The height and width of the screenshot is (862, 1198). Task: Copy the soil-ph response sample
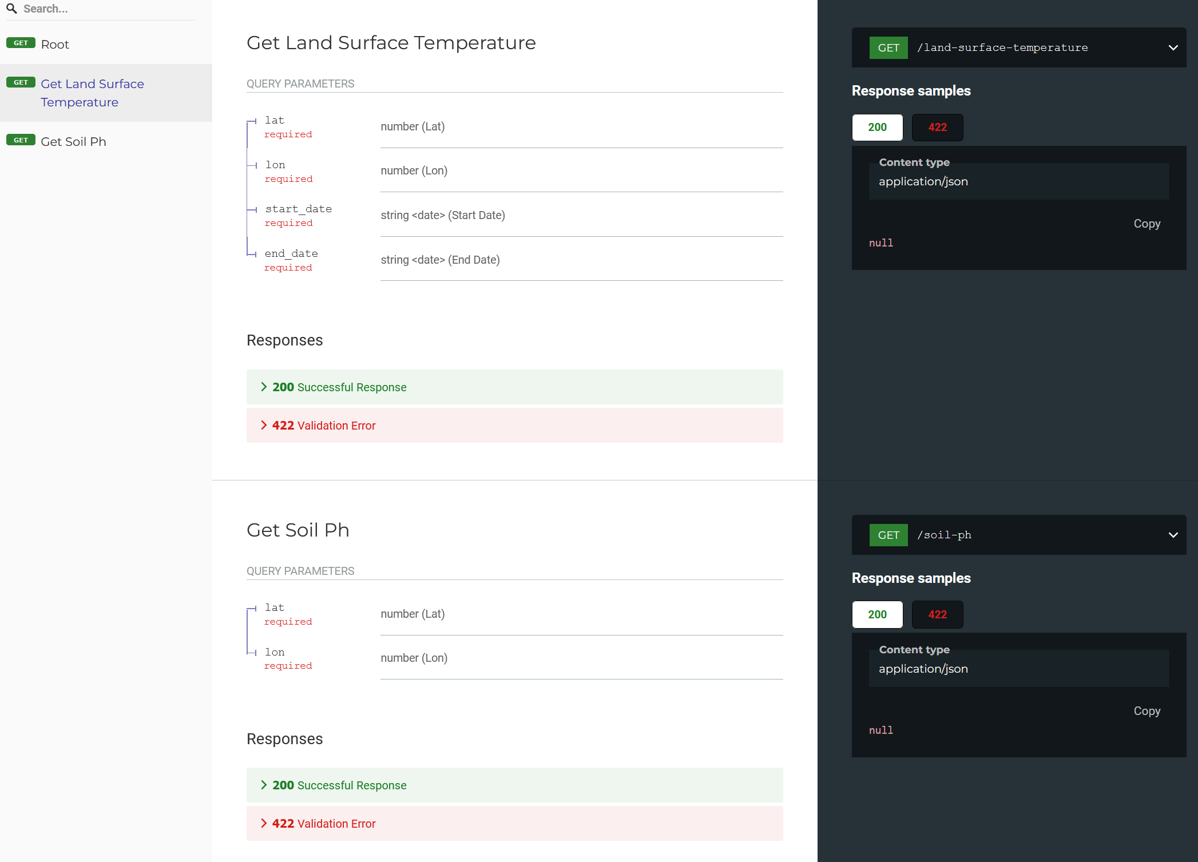[x=1147, y=711]
